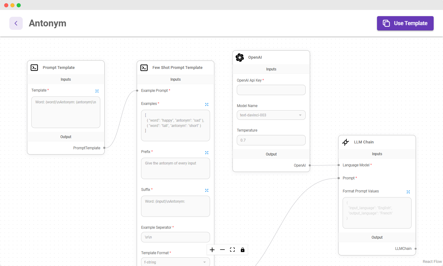Click the Template text area
Image resolution: width=443 pixels, height=266 pixels.
(x=66, y=112)
